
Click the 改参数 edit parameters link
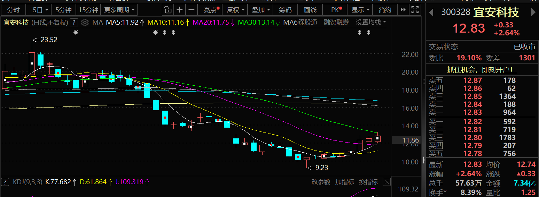click(321, 182)
